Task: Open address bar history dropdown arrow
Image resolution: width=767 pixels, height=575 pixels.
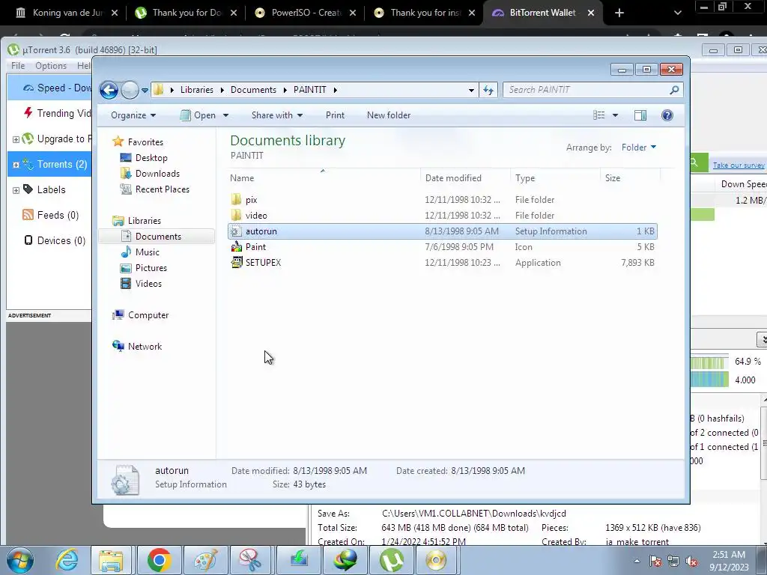Action: [x=471, y=91]
